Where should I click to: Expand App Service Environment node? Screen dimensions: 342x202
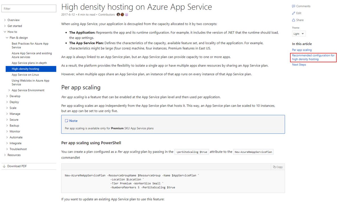click(9, 90)
